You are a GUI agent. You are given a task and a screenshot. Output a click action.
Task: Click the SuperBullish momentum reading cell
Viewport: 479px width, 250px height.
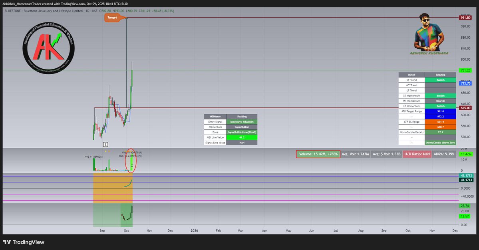pos(242,127)
